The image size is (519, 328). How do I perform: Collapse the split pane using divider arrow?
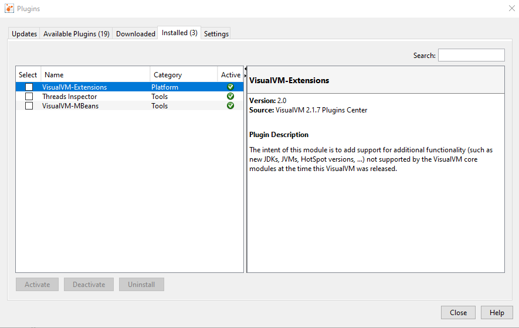[x=245, y=70]
